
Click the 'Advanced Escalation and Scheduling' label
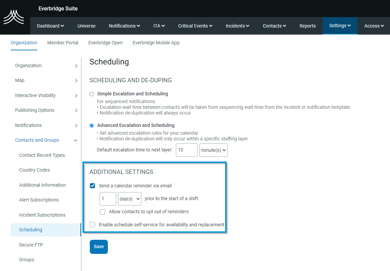[136, 125]
